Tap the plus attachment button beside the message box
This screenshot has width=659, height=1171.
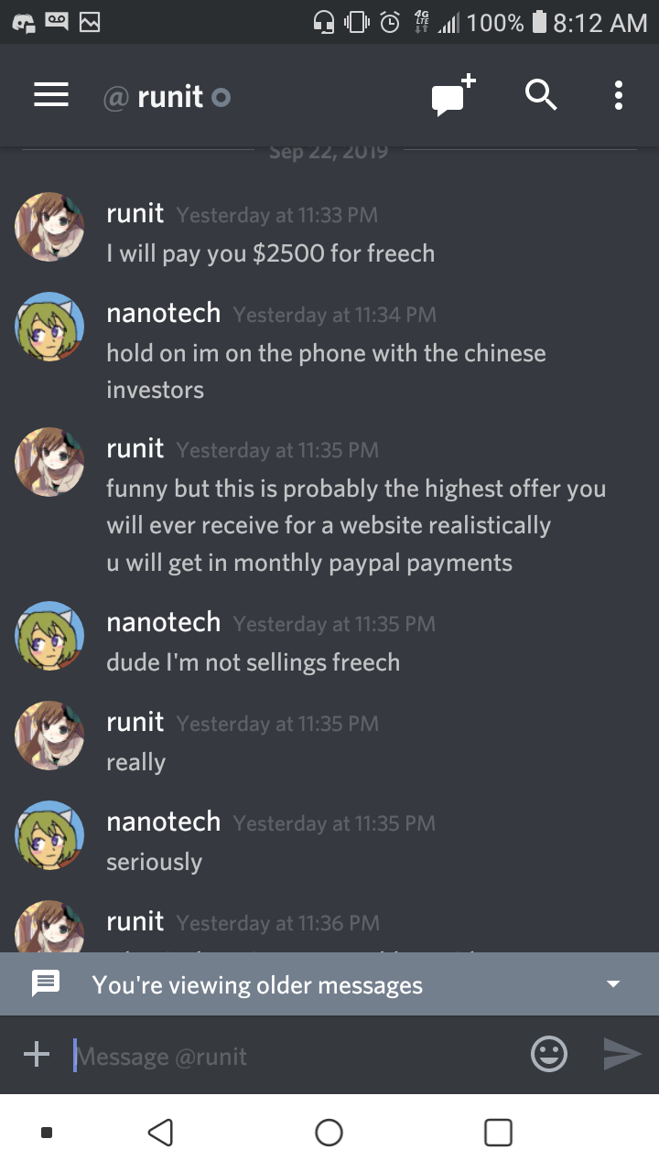(x=37, y=1055)
